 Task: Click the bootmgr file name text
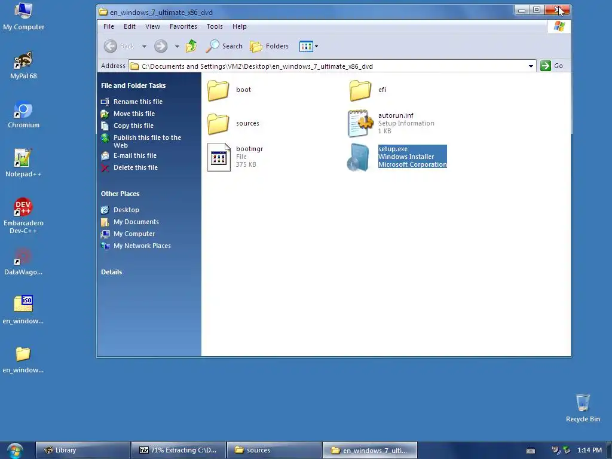(249, 149)
